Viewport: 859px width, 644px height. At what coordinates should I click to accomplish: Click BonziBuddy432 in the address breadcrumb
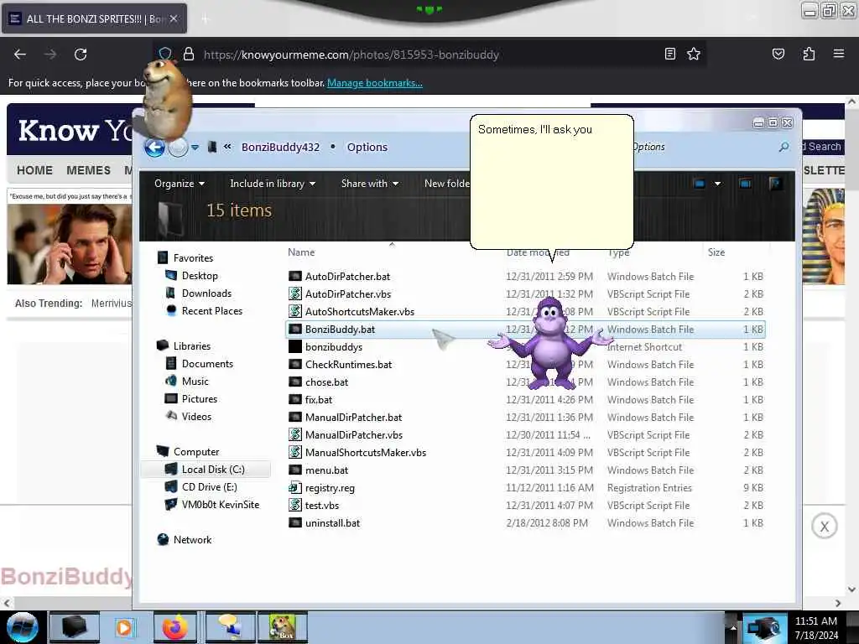(x=280, y=147)
